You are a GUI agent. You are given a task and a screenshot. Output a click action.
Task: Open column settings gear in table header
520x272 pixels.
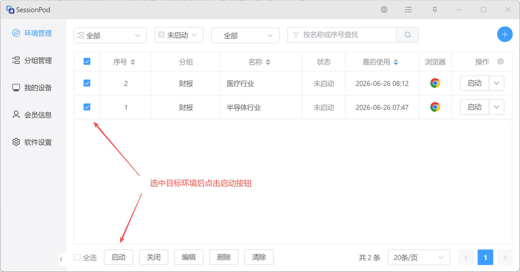pyautogui.click(x=500, y=61)
